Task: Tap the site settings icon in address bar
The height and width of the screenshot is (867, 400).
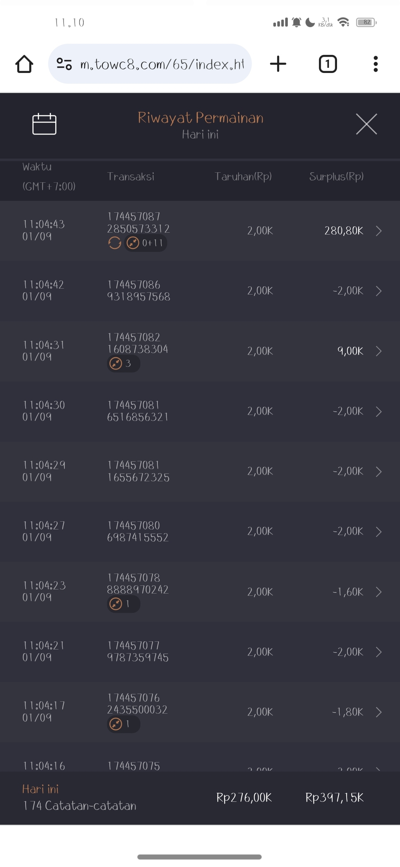Action: pyautogui.click(x=64, y=64)
